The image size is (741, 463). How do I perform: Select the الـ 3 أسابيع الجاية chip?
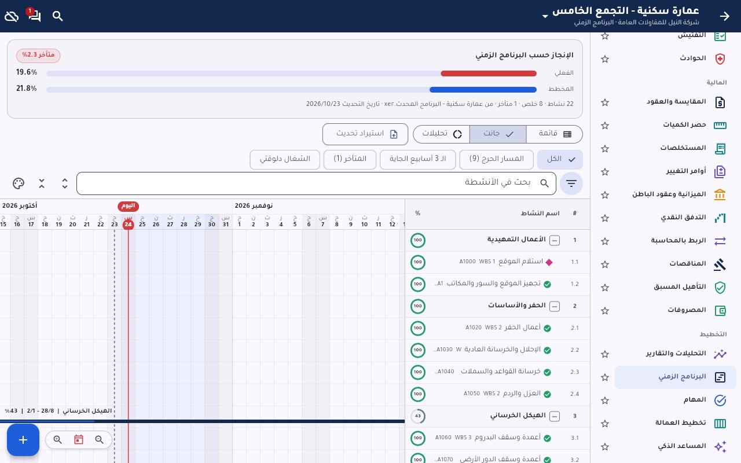coord(418,159)
